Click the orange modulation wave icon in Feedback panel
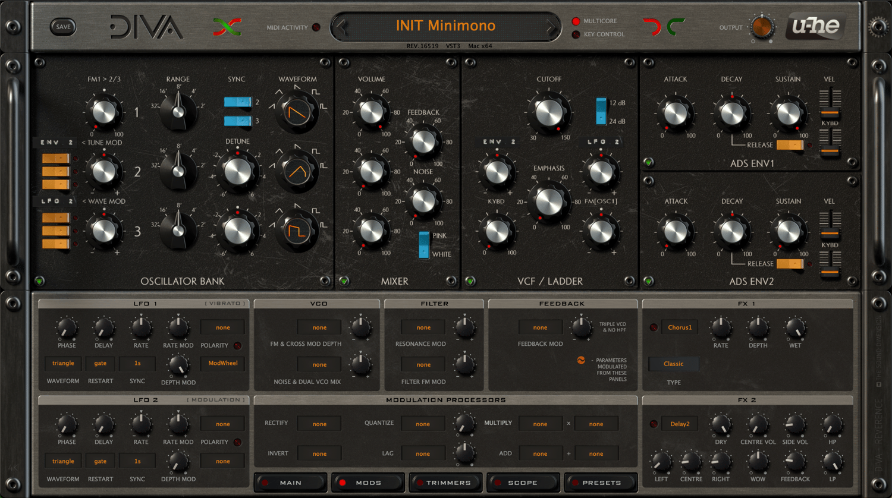This screenshot has height=498, width=892. tap(581, 360)
